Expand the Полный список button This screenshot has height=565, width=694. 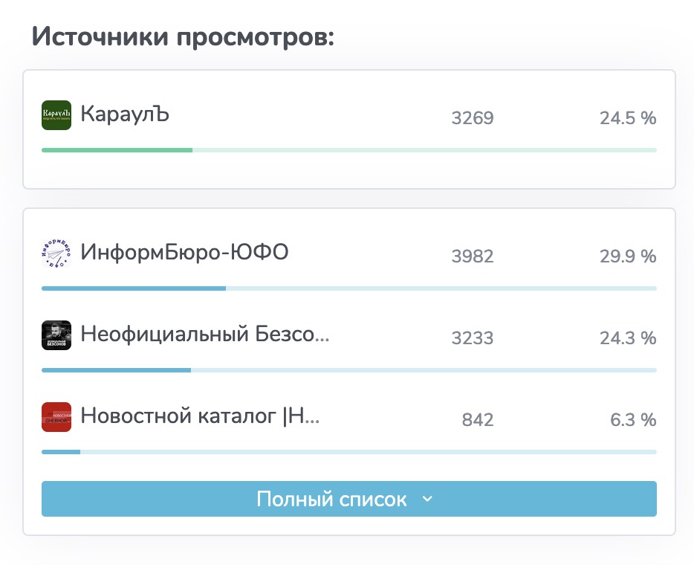click(331, 499)
